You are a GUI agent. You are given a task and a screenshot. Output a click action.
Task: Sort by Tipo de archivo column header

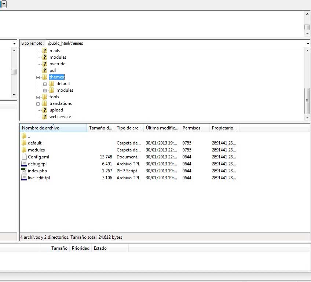129,128
